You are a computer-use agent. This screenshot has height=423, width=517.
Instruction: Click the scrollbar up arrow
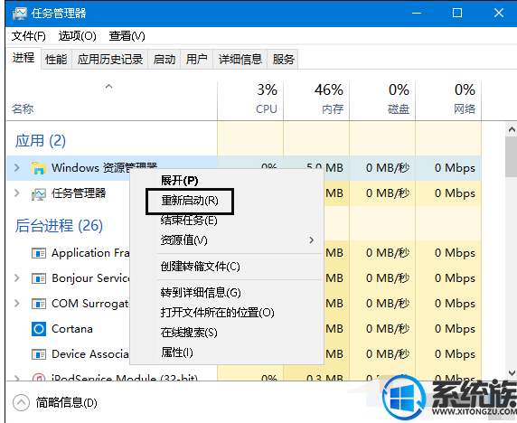click(x=512, y=129)
